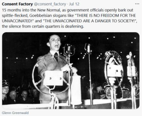Click the @consent_factory handle

point(50,4)
